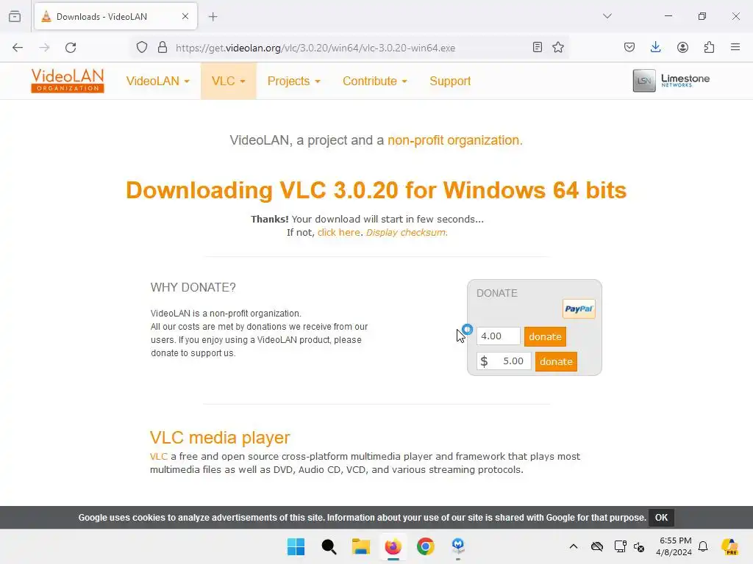Launch Google Chrome from taskbar
Screen dimensions: 753x564
(426, 546)
